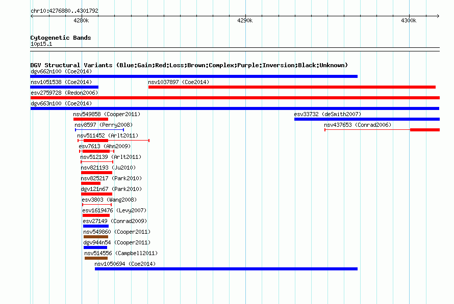Image resolution: width=454 pixels, height=304 pixels.
Task: Click the 4300k ruler position label
Action: (x=409, y=20)
